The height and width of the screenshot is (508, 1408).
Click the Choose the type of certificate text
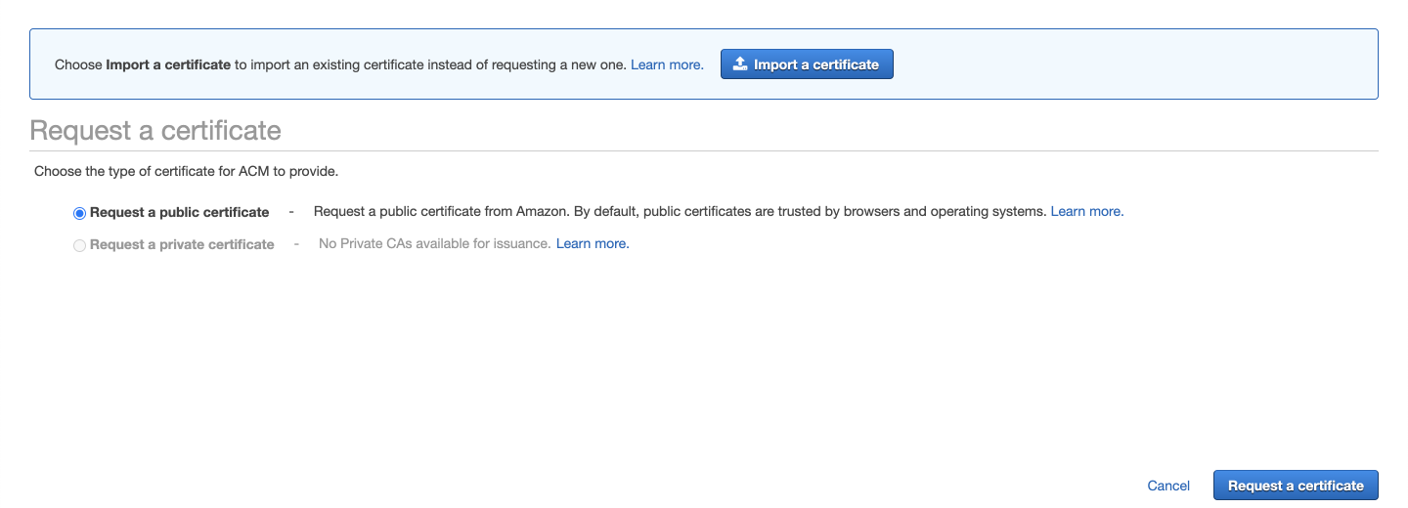pos(186,171)
